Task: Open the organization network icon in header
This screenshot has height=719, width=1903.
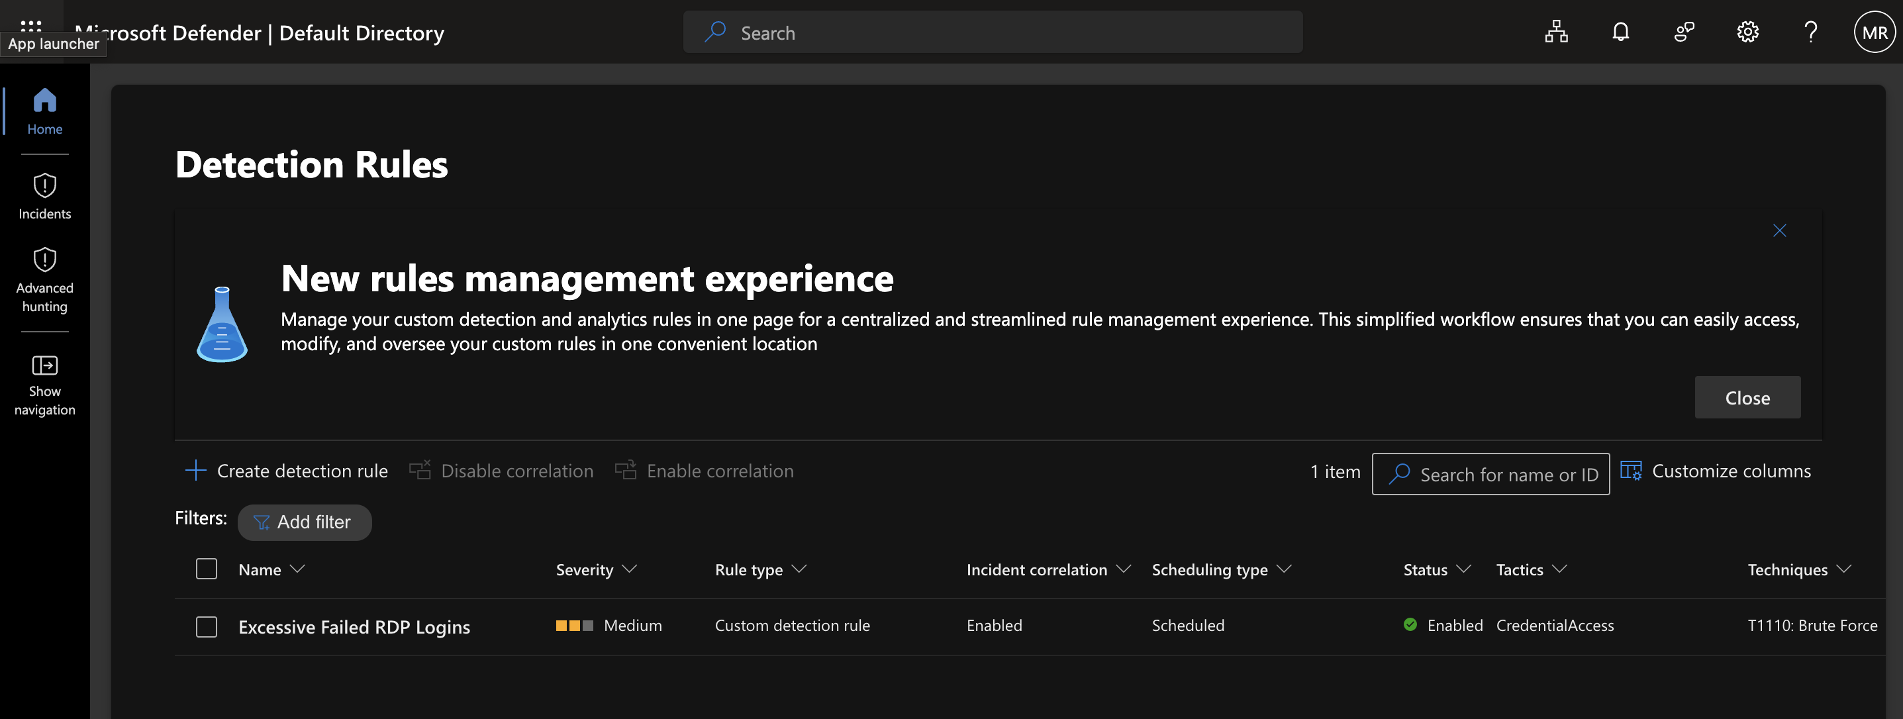Action: coord(1557,32)
